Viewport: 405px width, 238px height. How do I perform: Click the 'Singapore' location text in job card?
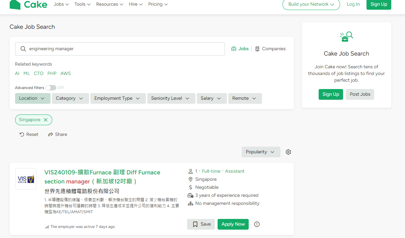206,179
